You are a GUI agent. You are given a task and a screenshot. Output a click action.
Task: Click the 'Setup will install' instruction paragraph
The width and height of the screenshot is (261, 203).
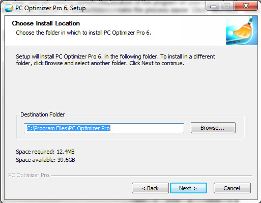[x=115, y=60]
